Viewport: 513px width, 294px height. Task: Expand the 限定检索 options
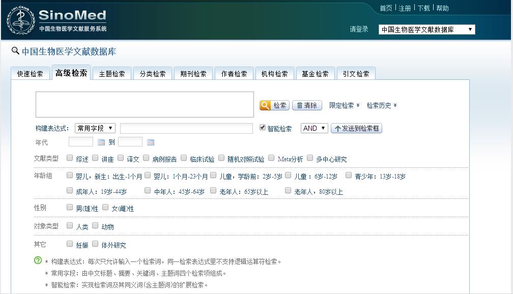pyautogui.click(x=344, y=105)
